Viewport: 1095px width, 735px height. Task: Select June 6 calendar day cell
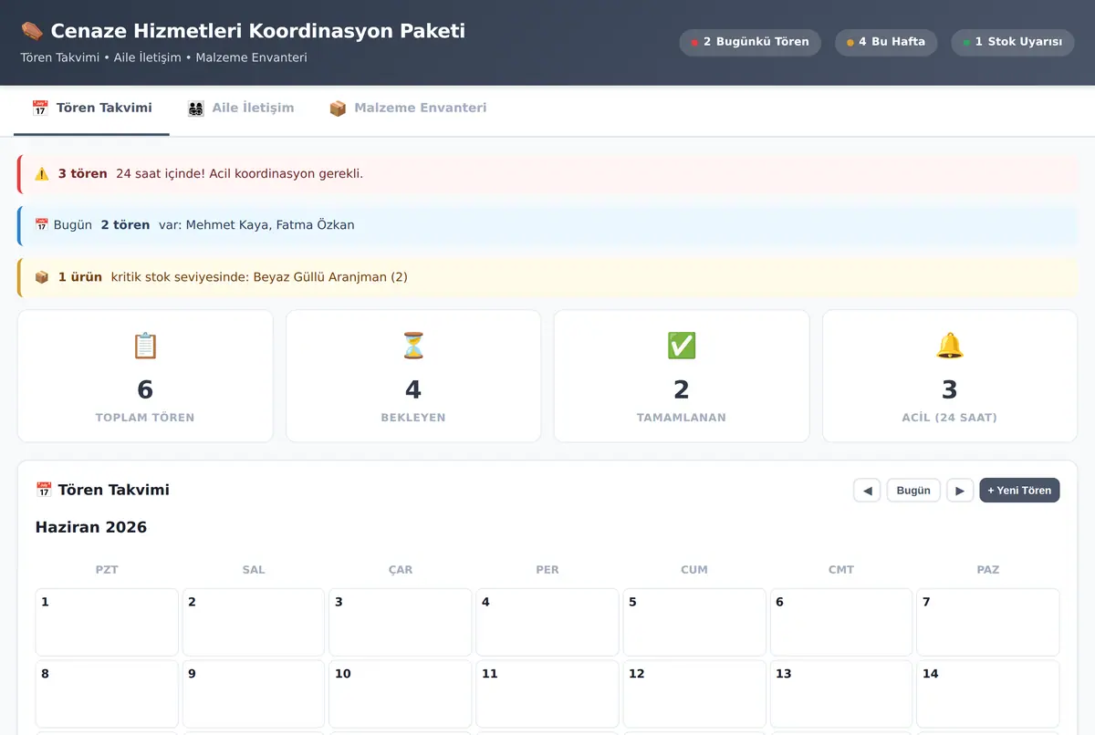click(x=841, y=622)
